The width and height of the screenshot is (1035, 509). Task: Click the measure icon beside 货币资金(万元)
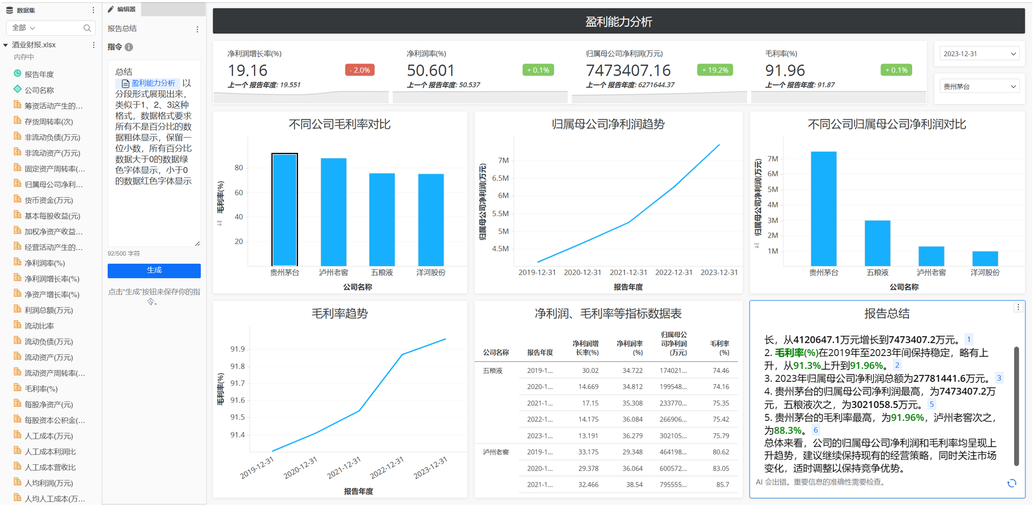(x=17, y=199)
